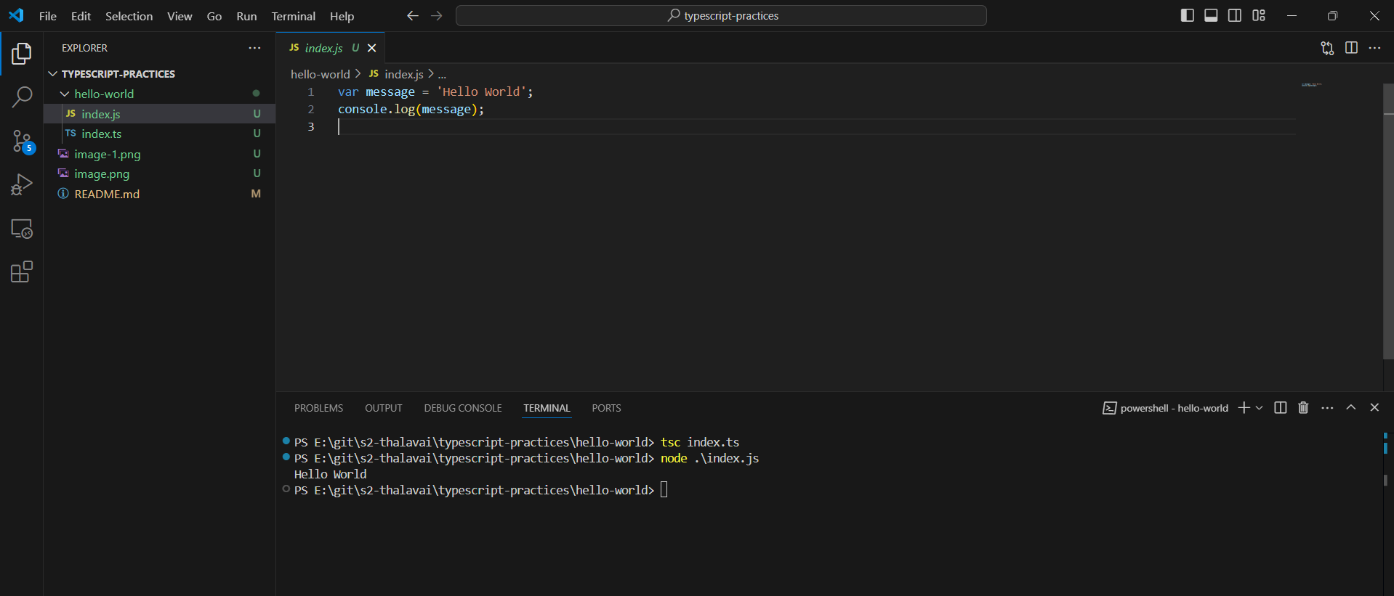Open README.md in the explorer
The height and width of the screenshot is (596, 1394).
click(x=159, y=194)
